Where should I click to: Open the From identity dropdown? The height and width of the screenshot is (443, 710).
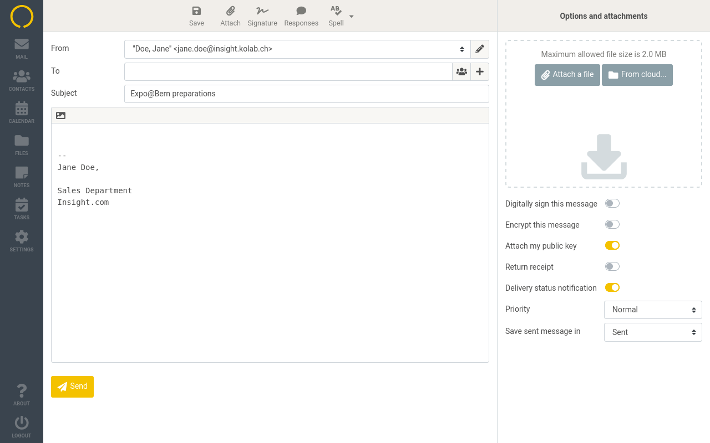coord(297,49)
